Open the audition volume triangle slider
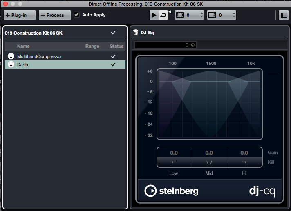 click(170, 11)
